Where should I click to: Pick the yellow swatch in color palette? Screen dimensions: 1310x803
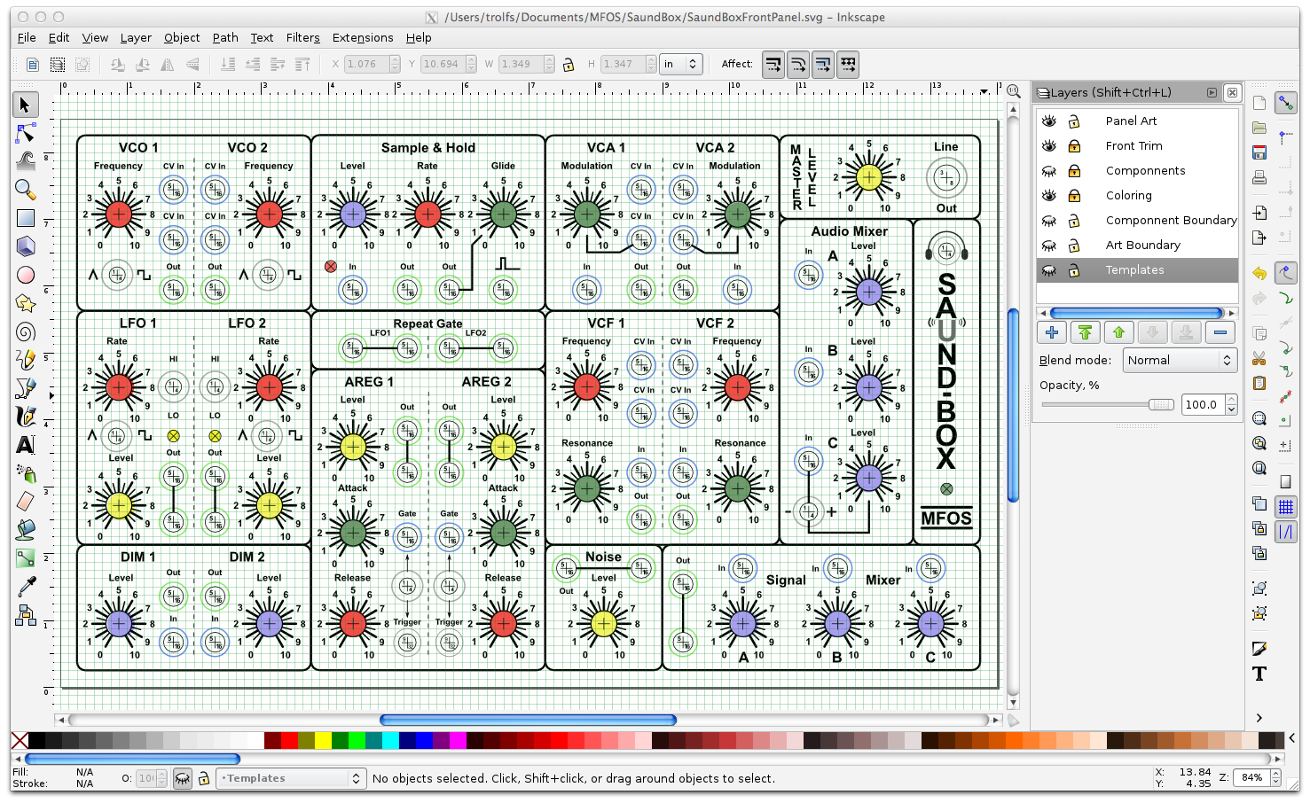click(x=323, y=740)
